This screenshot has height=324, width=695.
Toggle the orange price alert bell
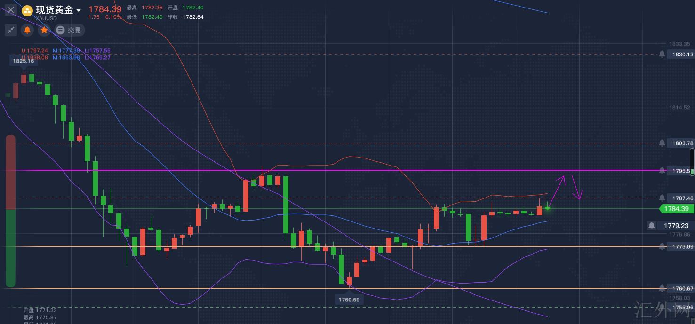[27, 30]
